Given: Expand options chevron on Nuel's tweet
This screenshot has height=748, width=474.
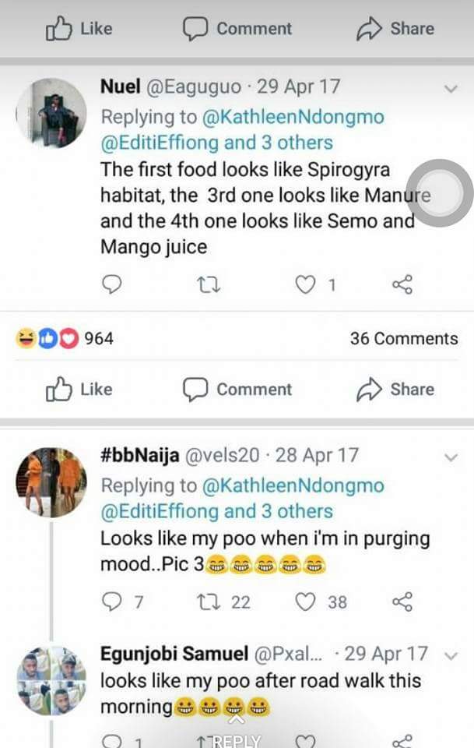Looking at the screenshot, I should [x=450, y=89].
